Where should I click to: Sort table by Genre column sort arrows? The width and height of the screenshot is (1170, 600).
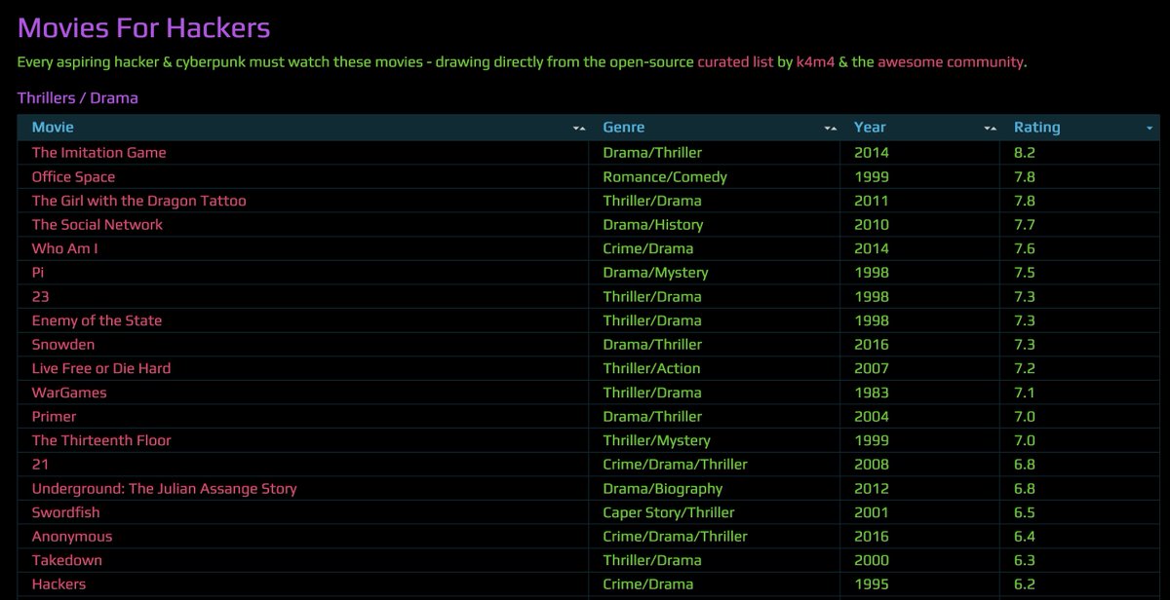point(830,129)
